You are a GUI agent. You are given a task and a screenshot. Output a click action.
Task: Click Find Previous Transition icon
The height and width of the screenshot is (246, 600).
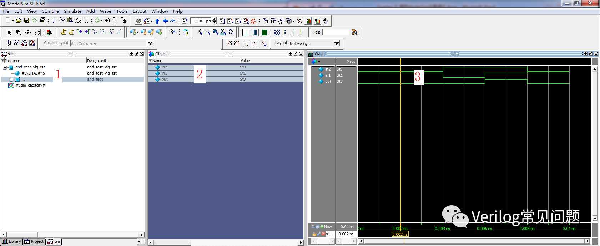click(x=80, y=32)
